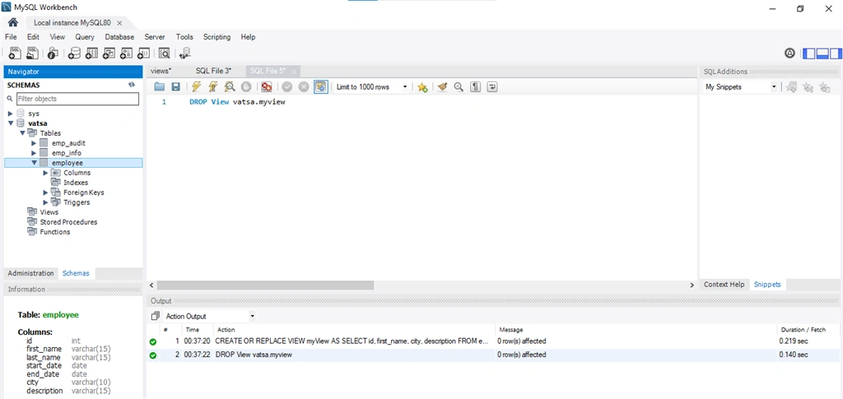Open the Query menu
843x399 pixels.
click(85, 37)
